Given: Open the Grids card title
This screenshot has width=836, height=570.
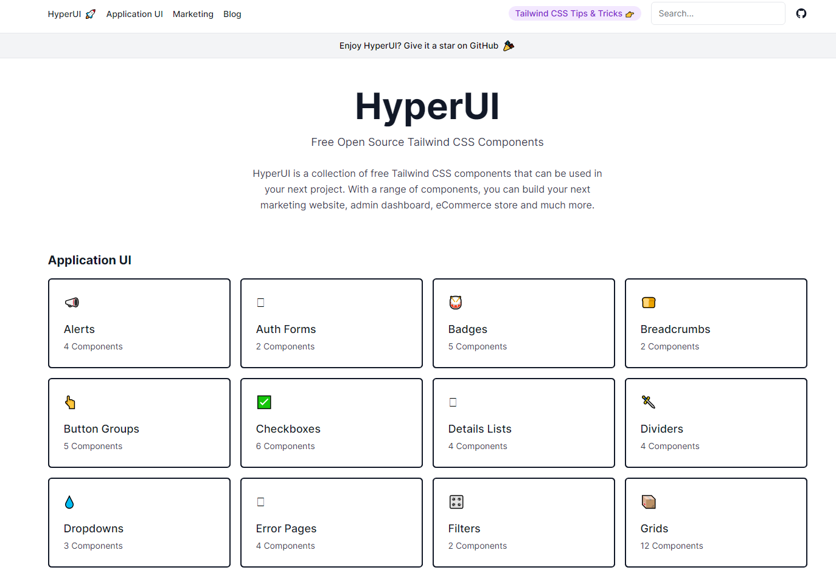Looking at the screenshot, I should pos(655,529).
